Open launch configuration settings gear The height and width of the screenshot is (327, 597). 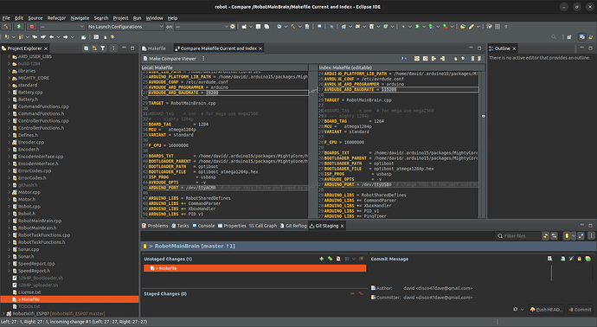(x=233, y=27)
